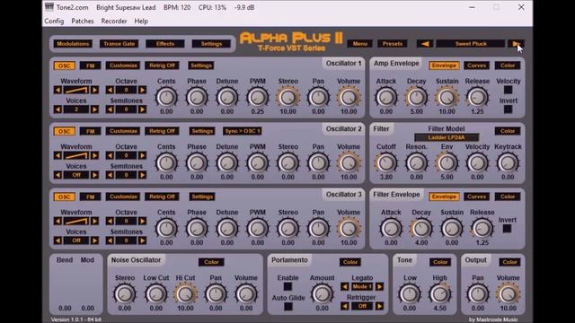
Task: Toggle Oscillator 1 OSC button
Action: click(x=64, y=65)
